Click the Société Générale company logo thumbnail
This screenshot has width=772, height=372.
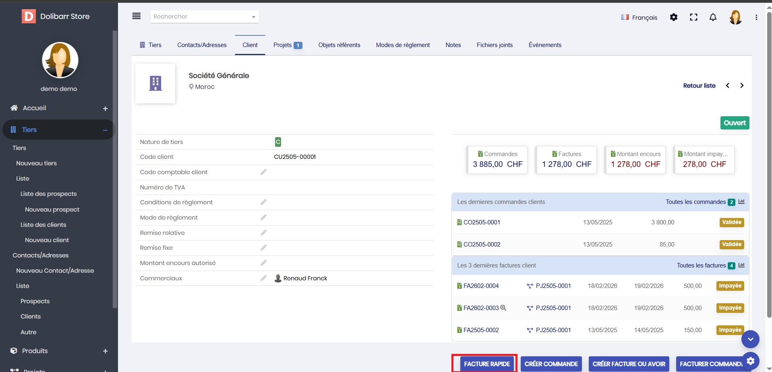pos(155,83)
